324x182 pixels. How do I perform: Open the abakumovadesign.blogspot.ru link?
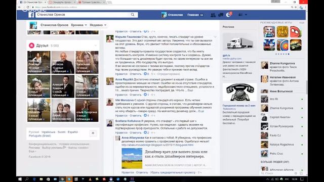pyautogui.click(x=157, y=145)
